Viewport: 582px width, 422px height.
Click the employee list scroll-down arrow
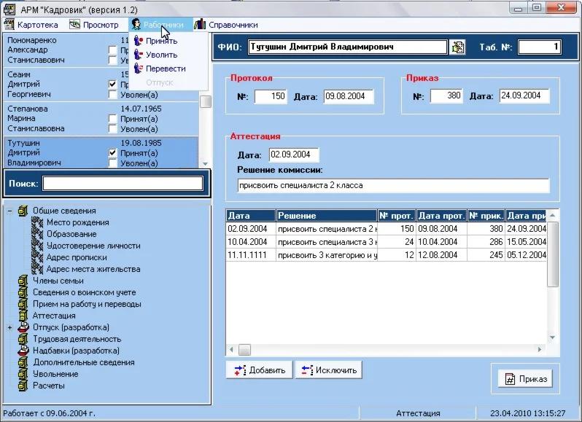coord(205,164)
